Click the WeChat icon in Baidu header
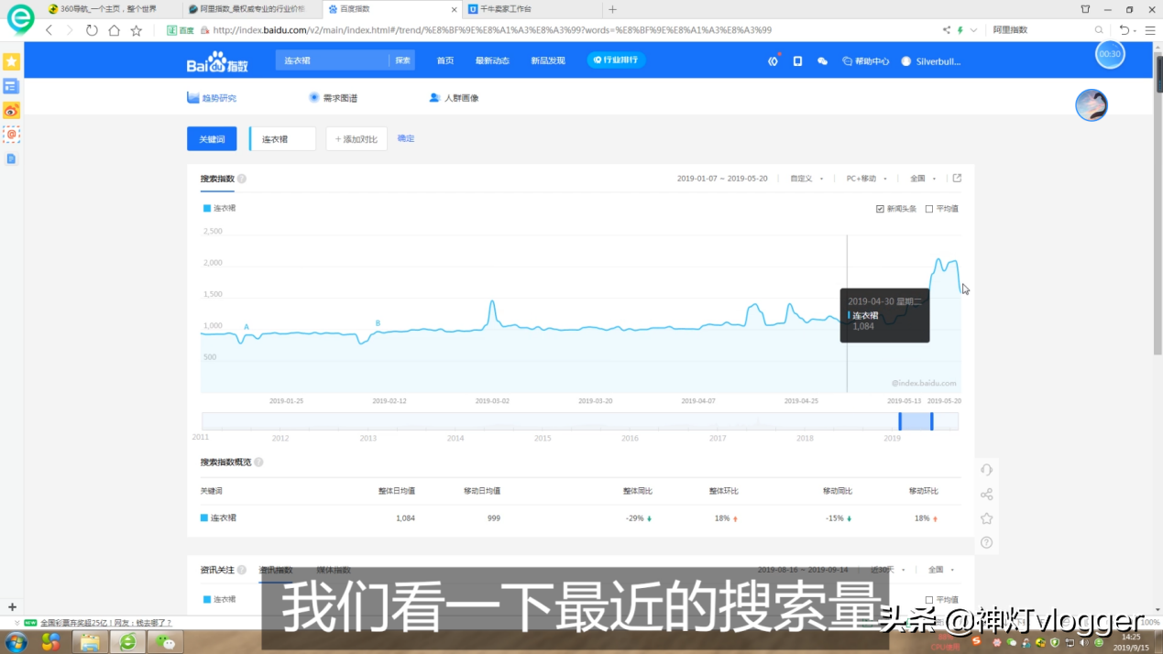This screenshot has height=654, width=1163. [822, 61]
